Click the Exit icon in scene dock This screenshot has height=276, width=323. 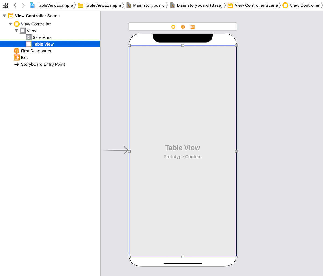pyautogui.click(x=192, y=27)
